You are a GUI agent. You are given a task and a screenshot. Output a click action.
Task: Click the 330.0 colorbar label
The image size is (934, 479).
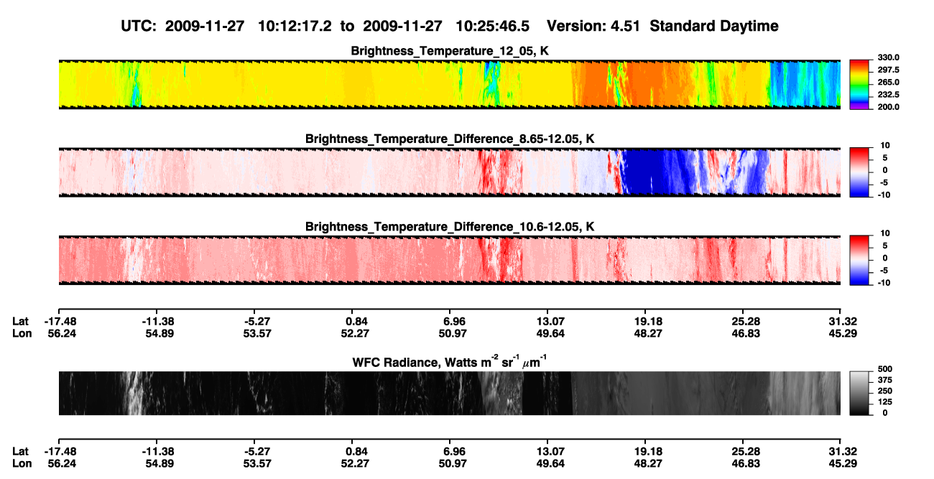pyautogui.click(x=888, y=58)
